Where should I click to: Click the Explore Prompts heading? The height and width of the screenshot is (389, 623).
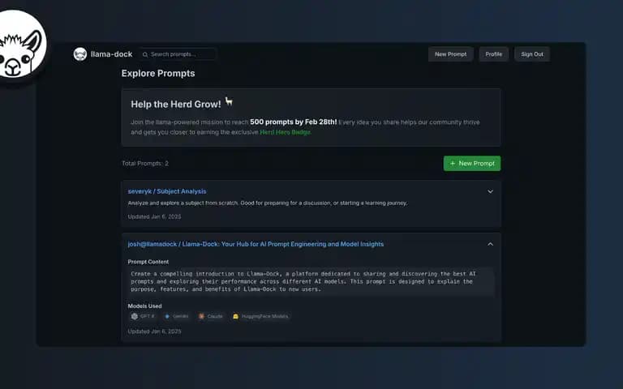pyautogui.click(x=158, y=74)
